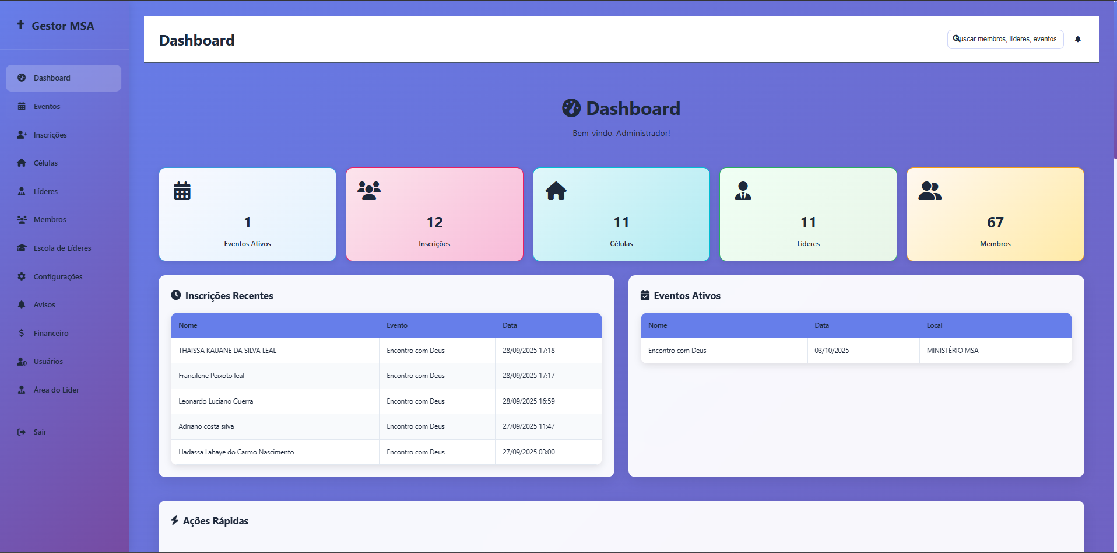Open the notification bell in the top bar

click(x=1078, y=39)
